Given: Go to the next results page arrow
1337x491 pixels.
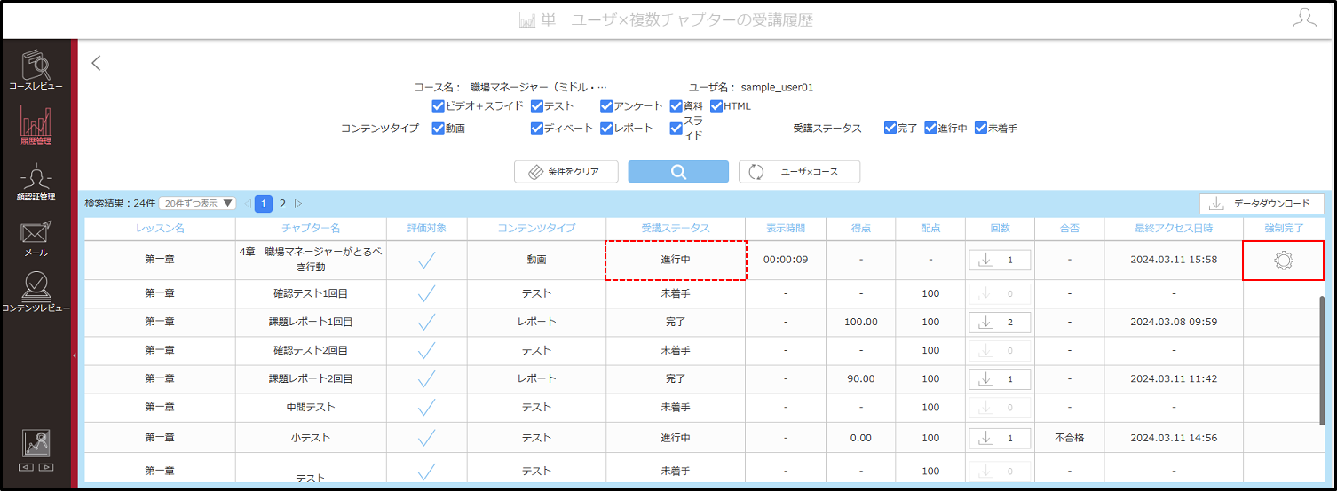Looking at the screenshot, I should pos(298,204).
